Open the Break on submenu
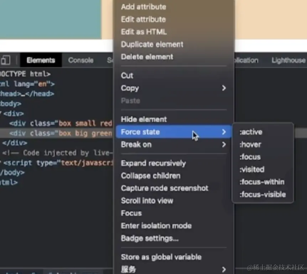 (173, 144)
